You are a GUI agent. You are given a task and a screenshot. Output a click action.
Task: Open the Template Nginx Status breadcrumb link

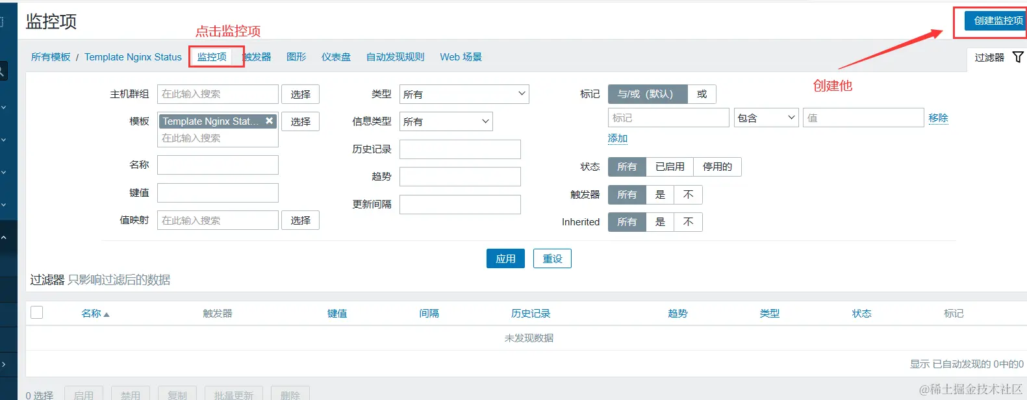coord(133,57)
